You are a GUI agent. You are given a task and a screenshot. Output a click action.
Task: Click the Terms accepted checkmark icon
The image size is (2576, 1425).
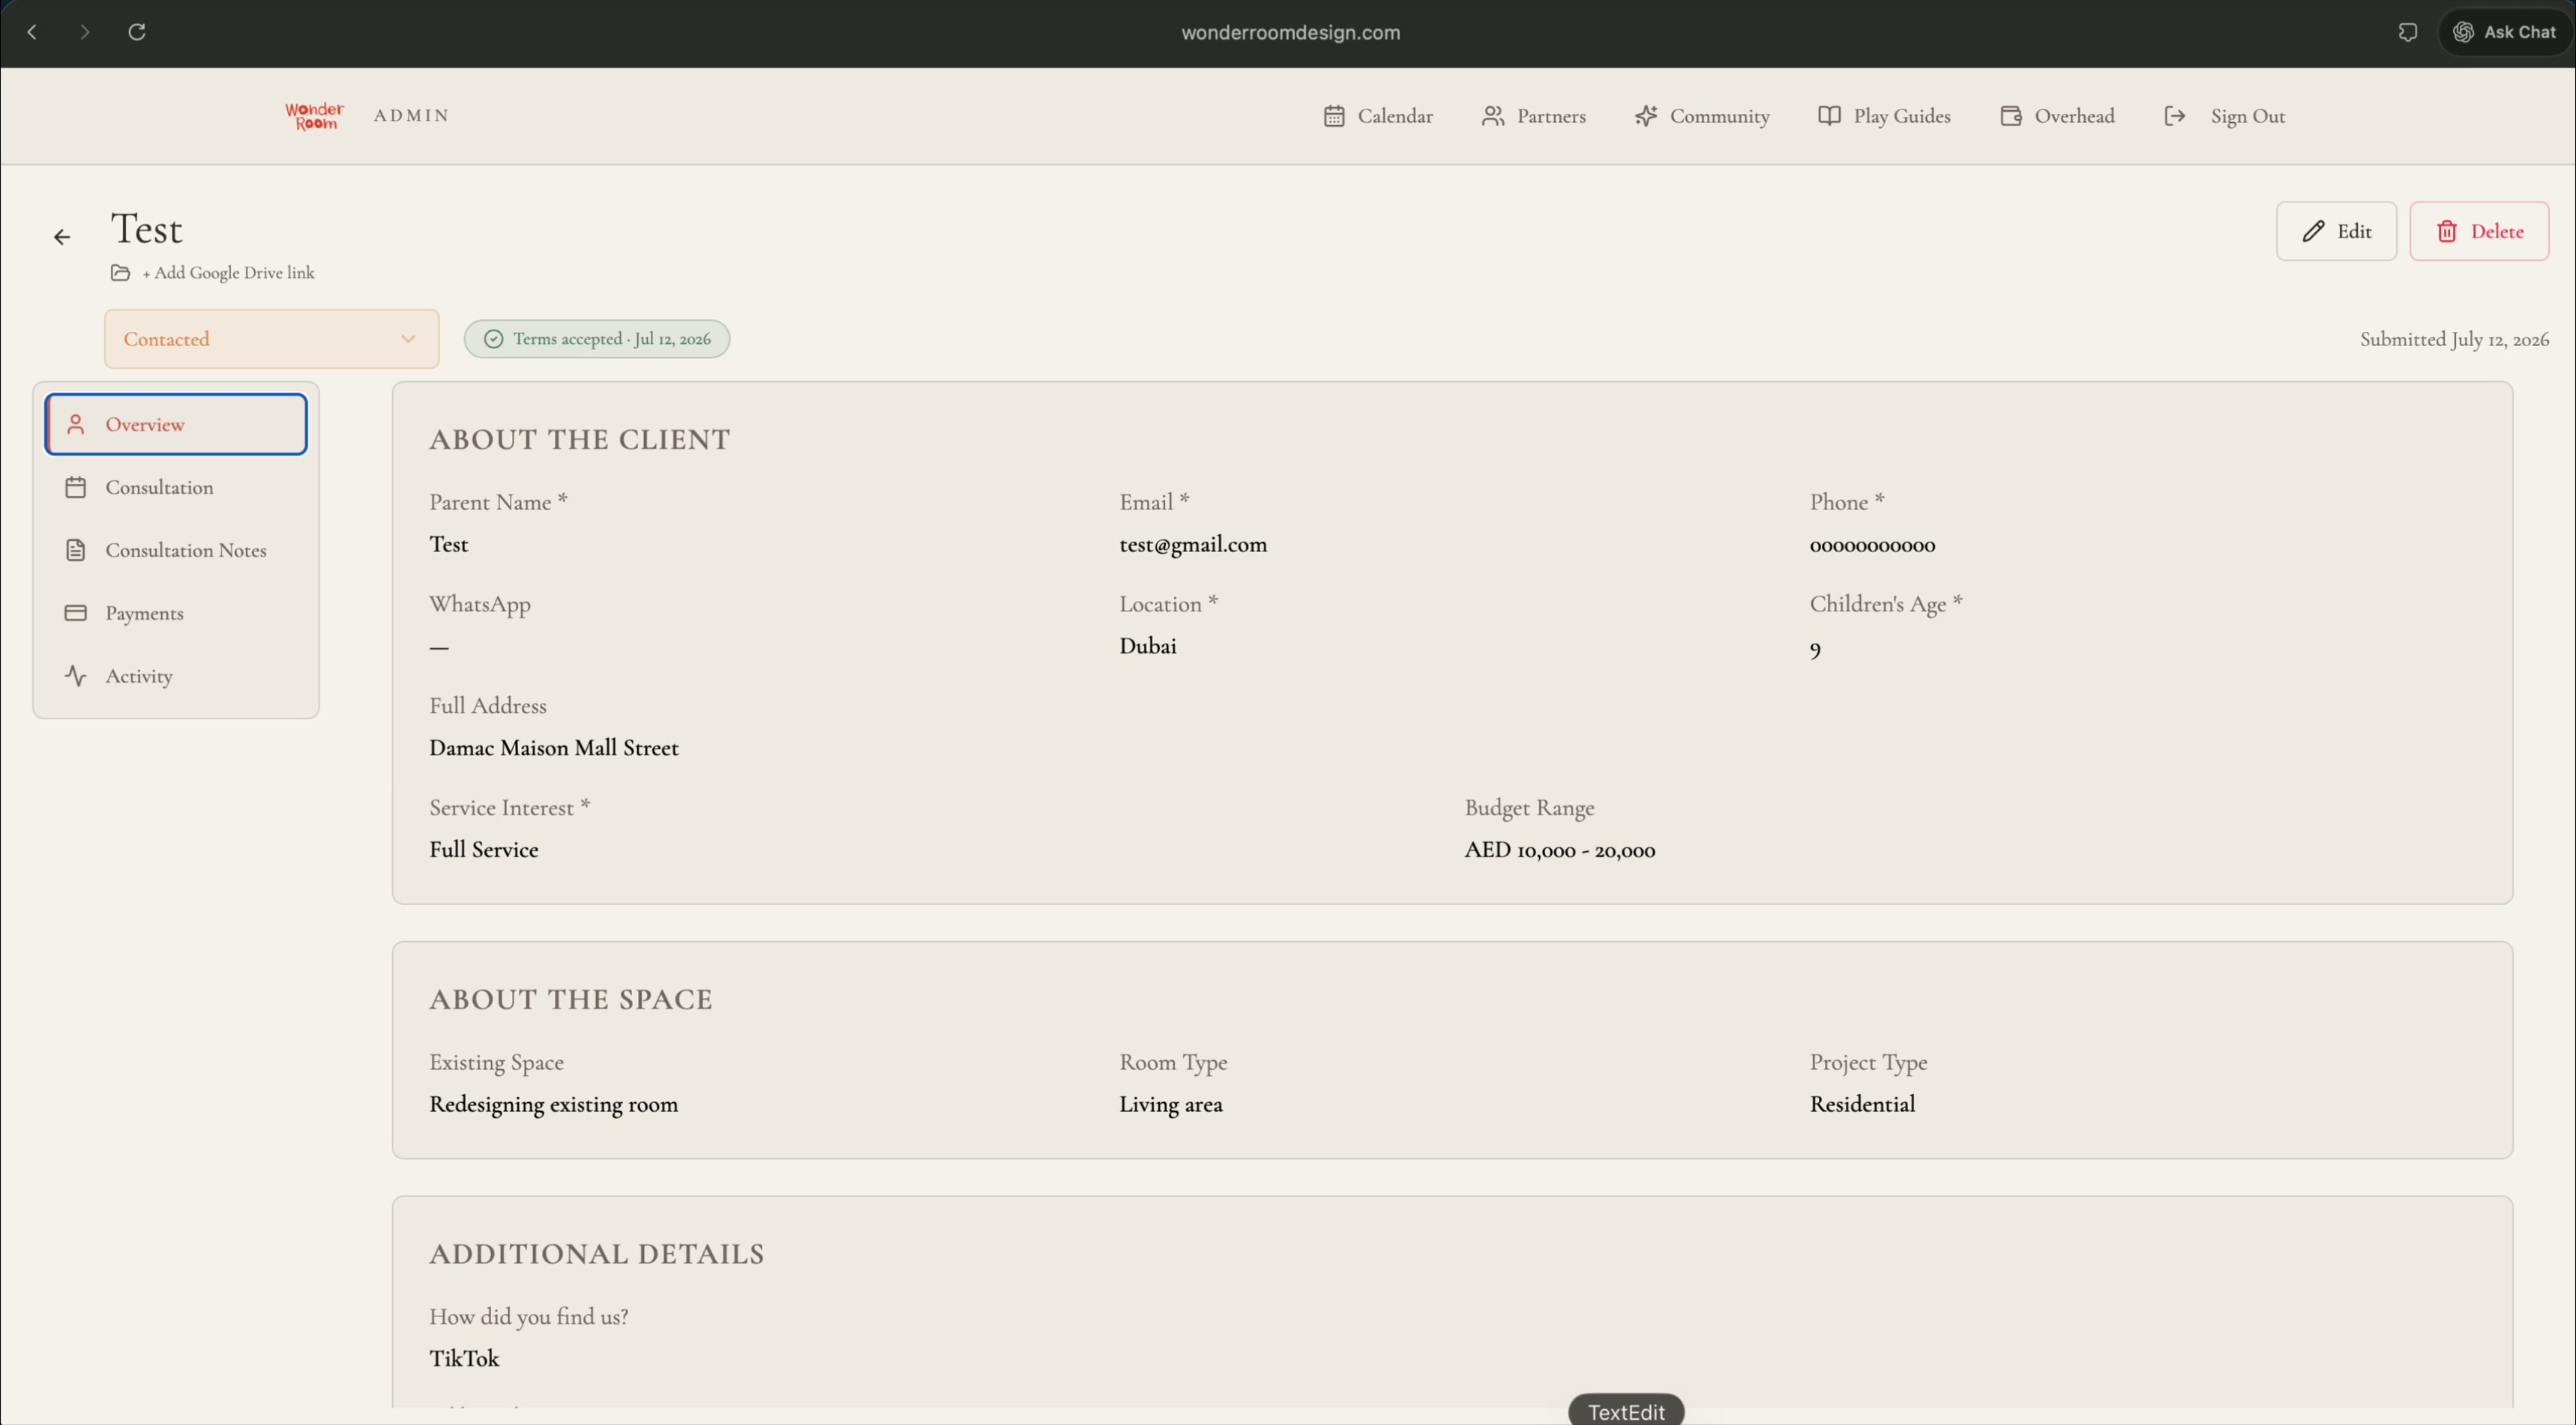tap(493, 339)
